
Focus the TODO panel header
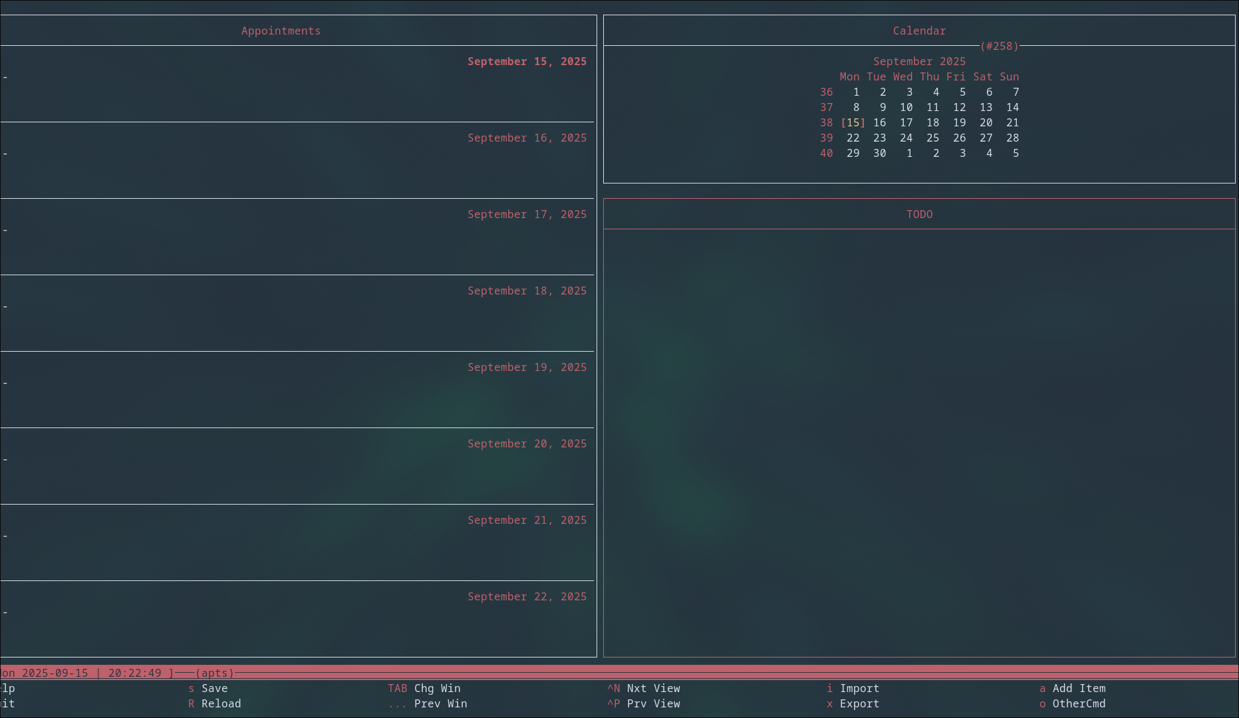[920, 215]
